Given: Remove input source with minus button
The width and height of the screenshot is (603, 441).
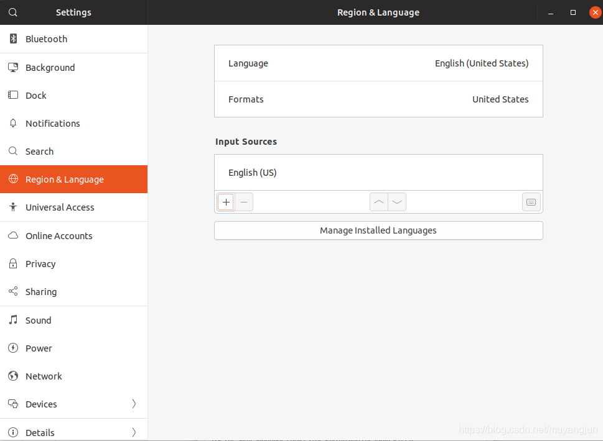Looking at the screenshot, I should coord(244,202).
